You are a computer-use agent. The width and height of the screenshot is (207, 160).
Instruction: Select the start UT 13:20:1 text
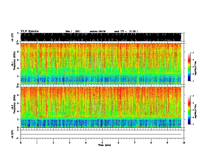click(x=126, y=31)
